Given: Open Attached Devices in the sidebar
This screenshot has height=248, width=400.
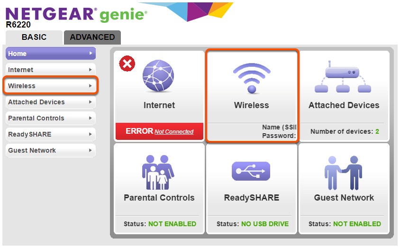Looking at the screenshot, I should [x=51, y=102].
